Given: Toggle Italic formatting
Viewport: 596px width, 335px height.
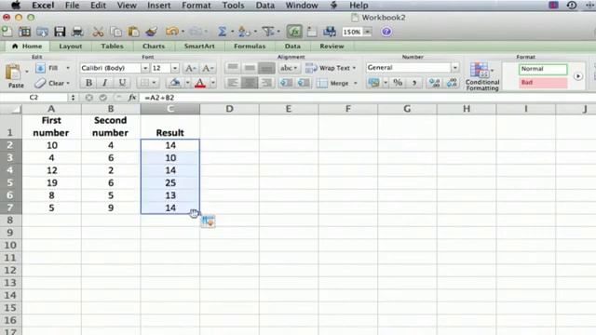Looking at the screenshot, I should (x=105, y=83).
